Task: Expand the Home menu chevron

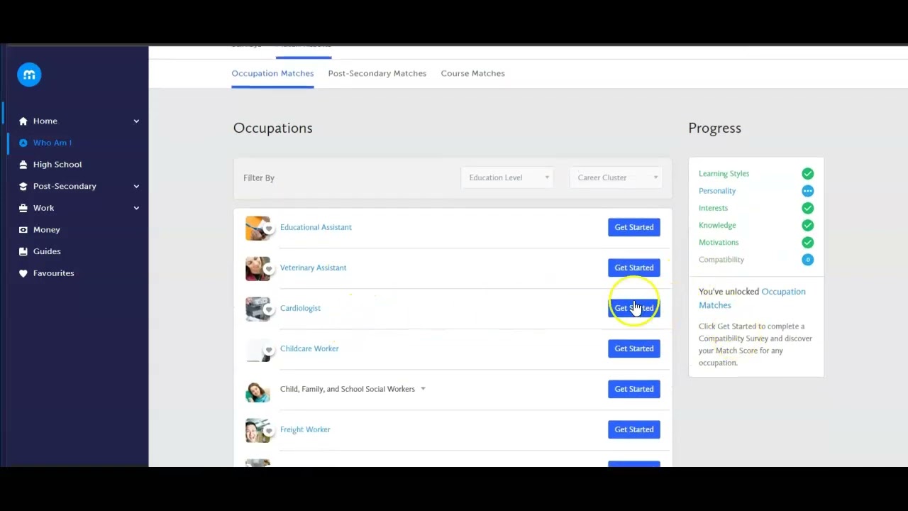Action: click(x=136, y=121)
